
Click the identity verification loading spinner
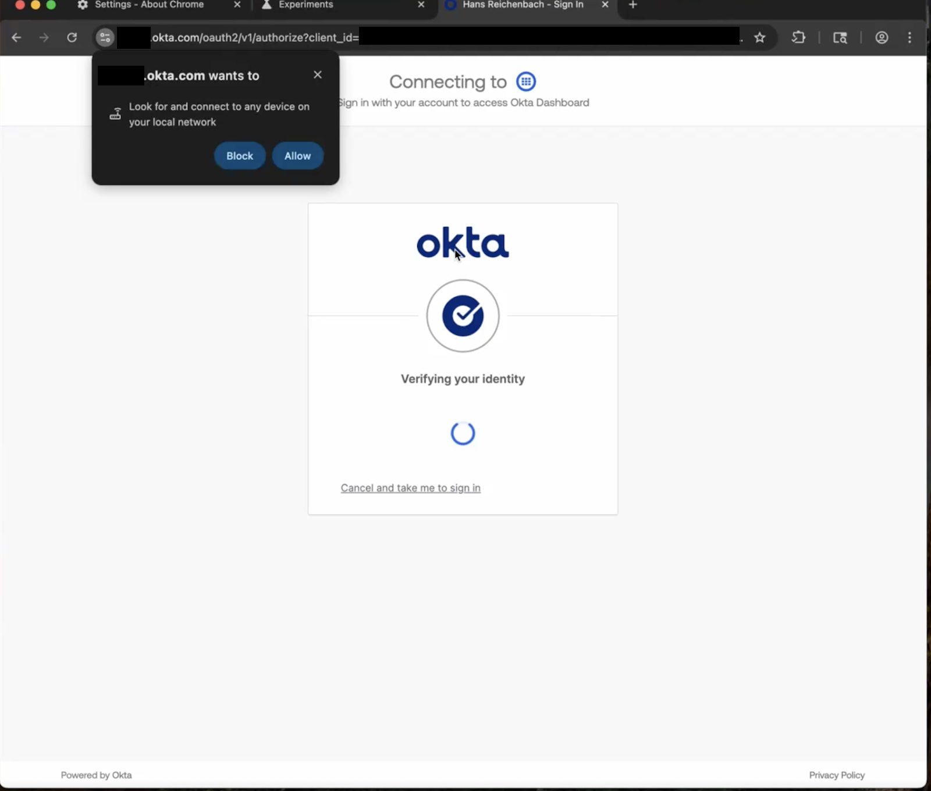tap(463, 433)
